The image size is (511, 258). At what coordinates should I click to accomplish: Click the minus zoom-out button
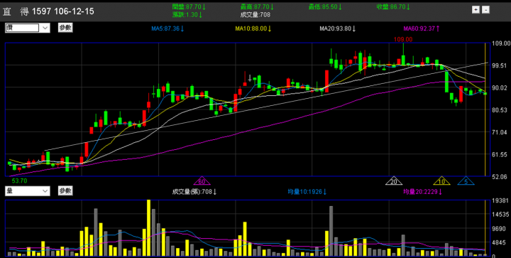coord(485,10)
